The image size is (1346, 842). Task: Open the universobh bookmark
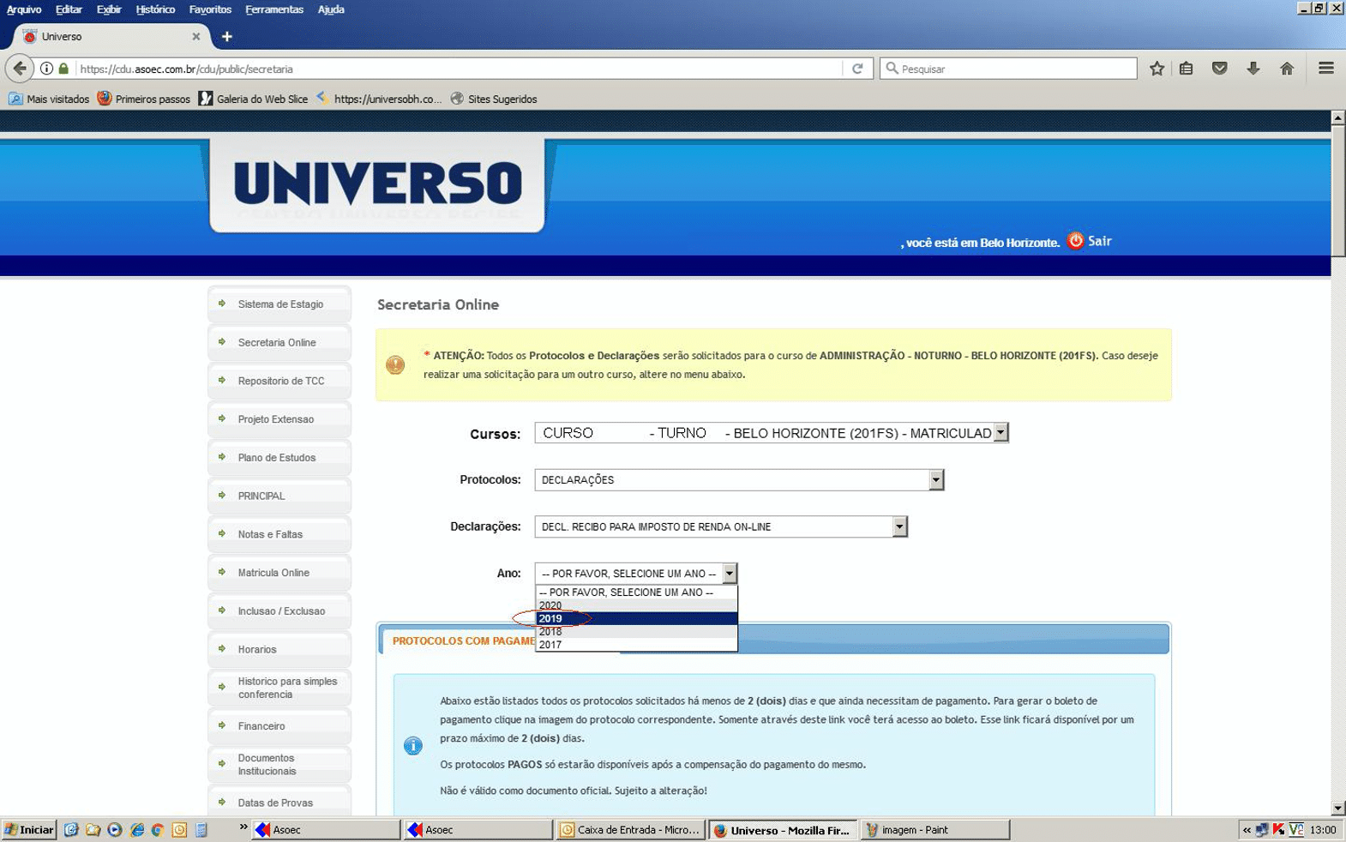coord(379,99)
